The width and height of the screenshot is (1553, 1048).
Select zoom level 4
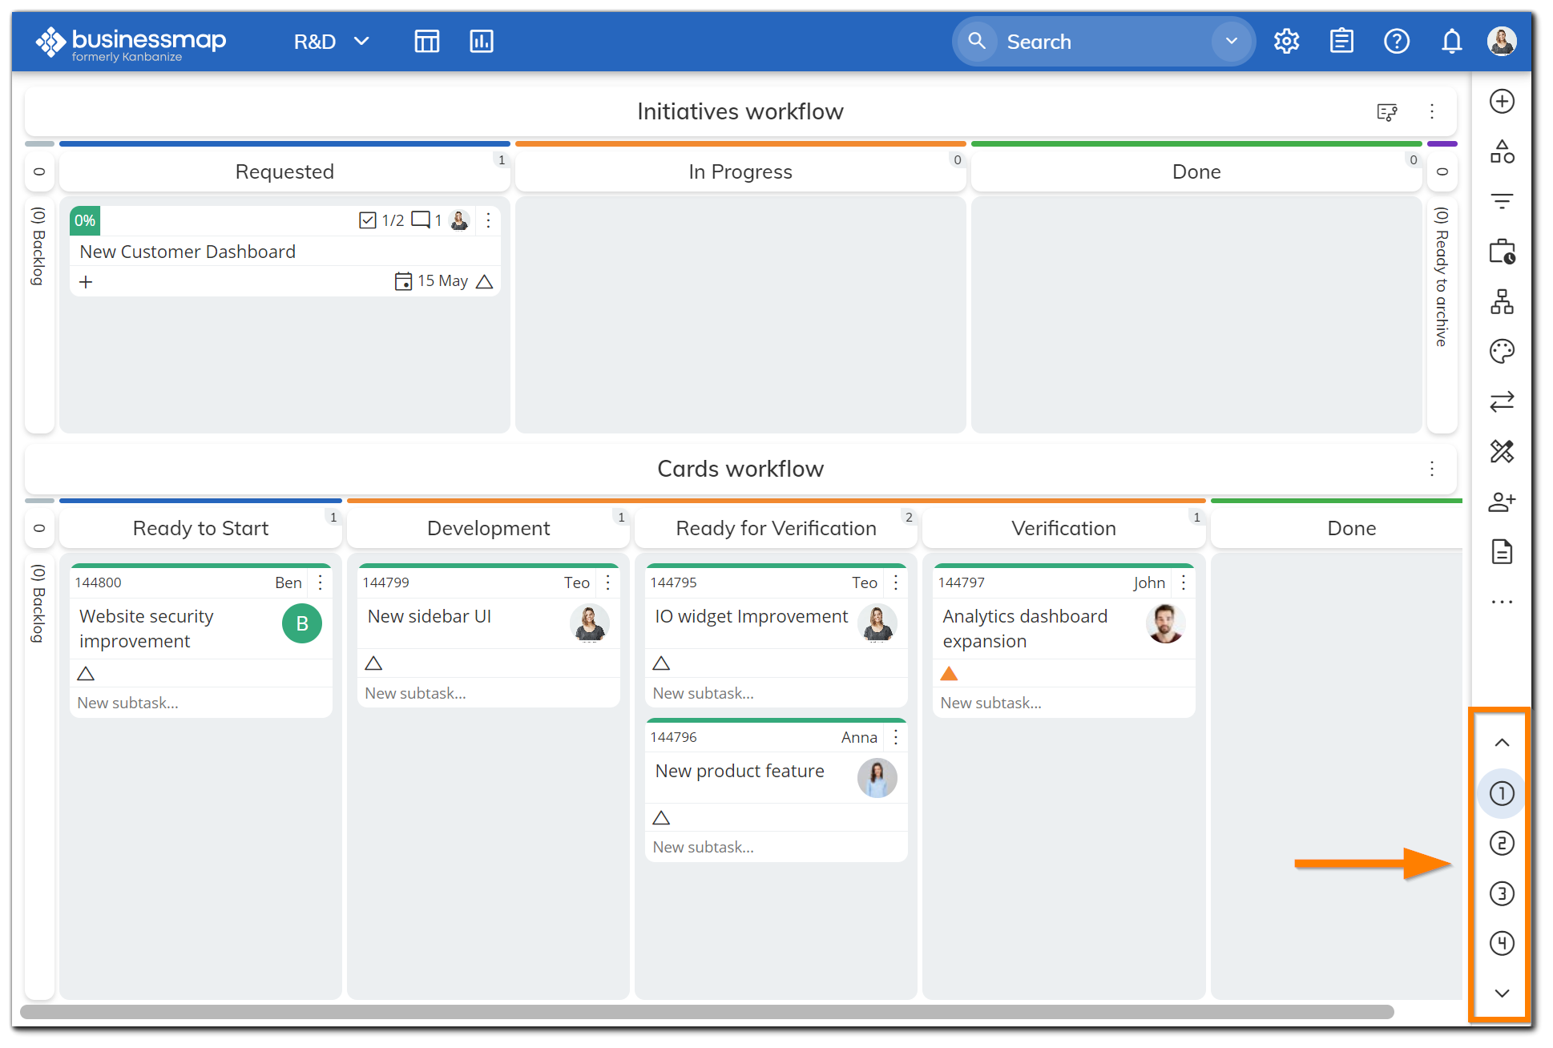point(1502,944)
